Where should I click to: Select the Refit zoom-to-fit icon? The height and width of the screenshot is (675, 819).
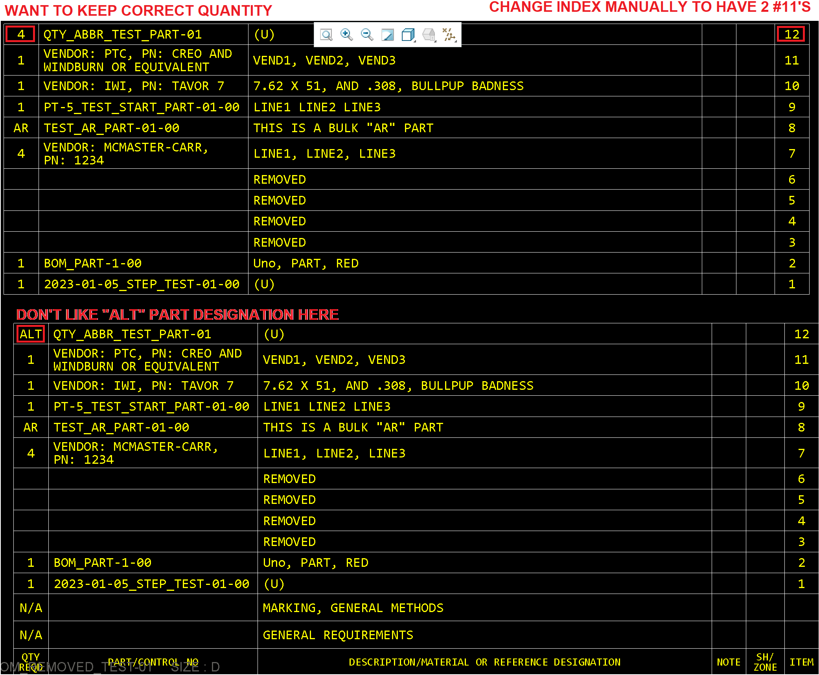326,35
